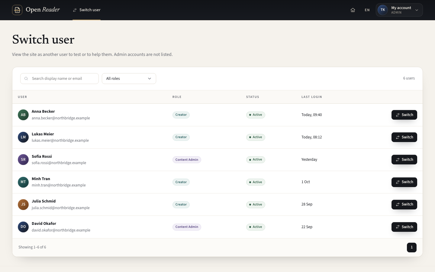435x272 pixels.
Task: Click Anna Becker's Creator role badge
Action: point(181,115)
